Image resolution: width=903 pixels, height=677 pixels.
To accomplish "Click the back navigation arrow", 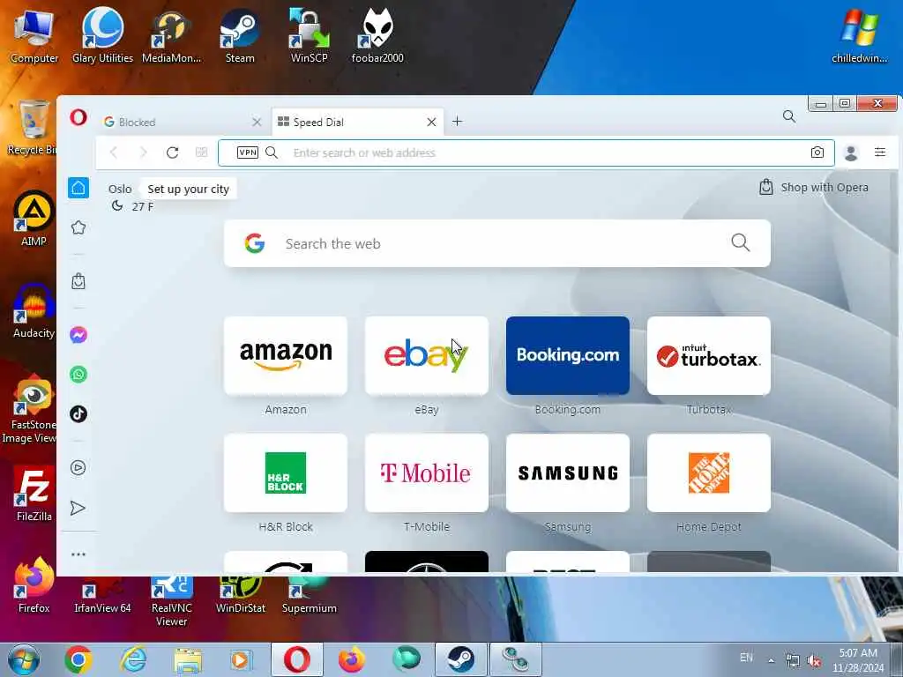I will click(114, 153).
